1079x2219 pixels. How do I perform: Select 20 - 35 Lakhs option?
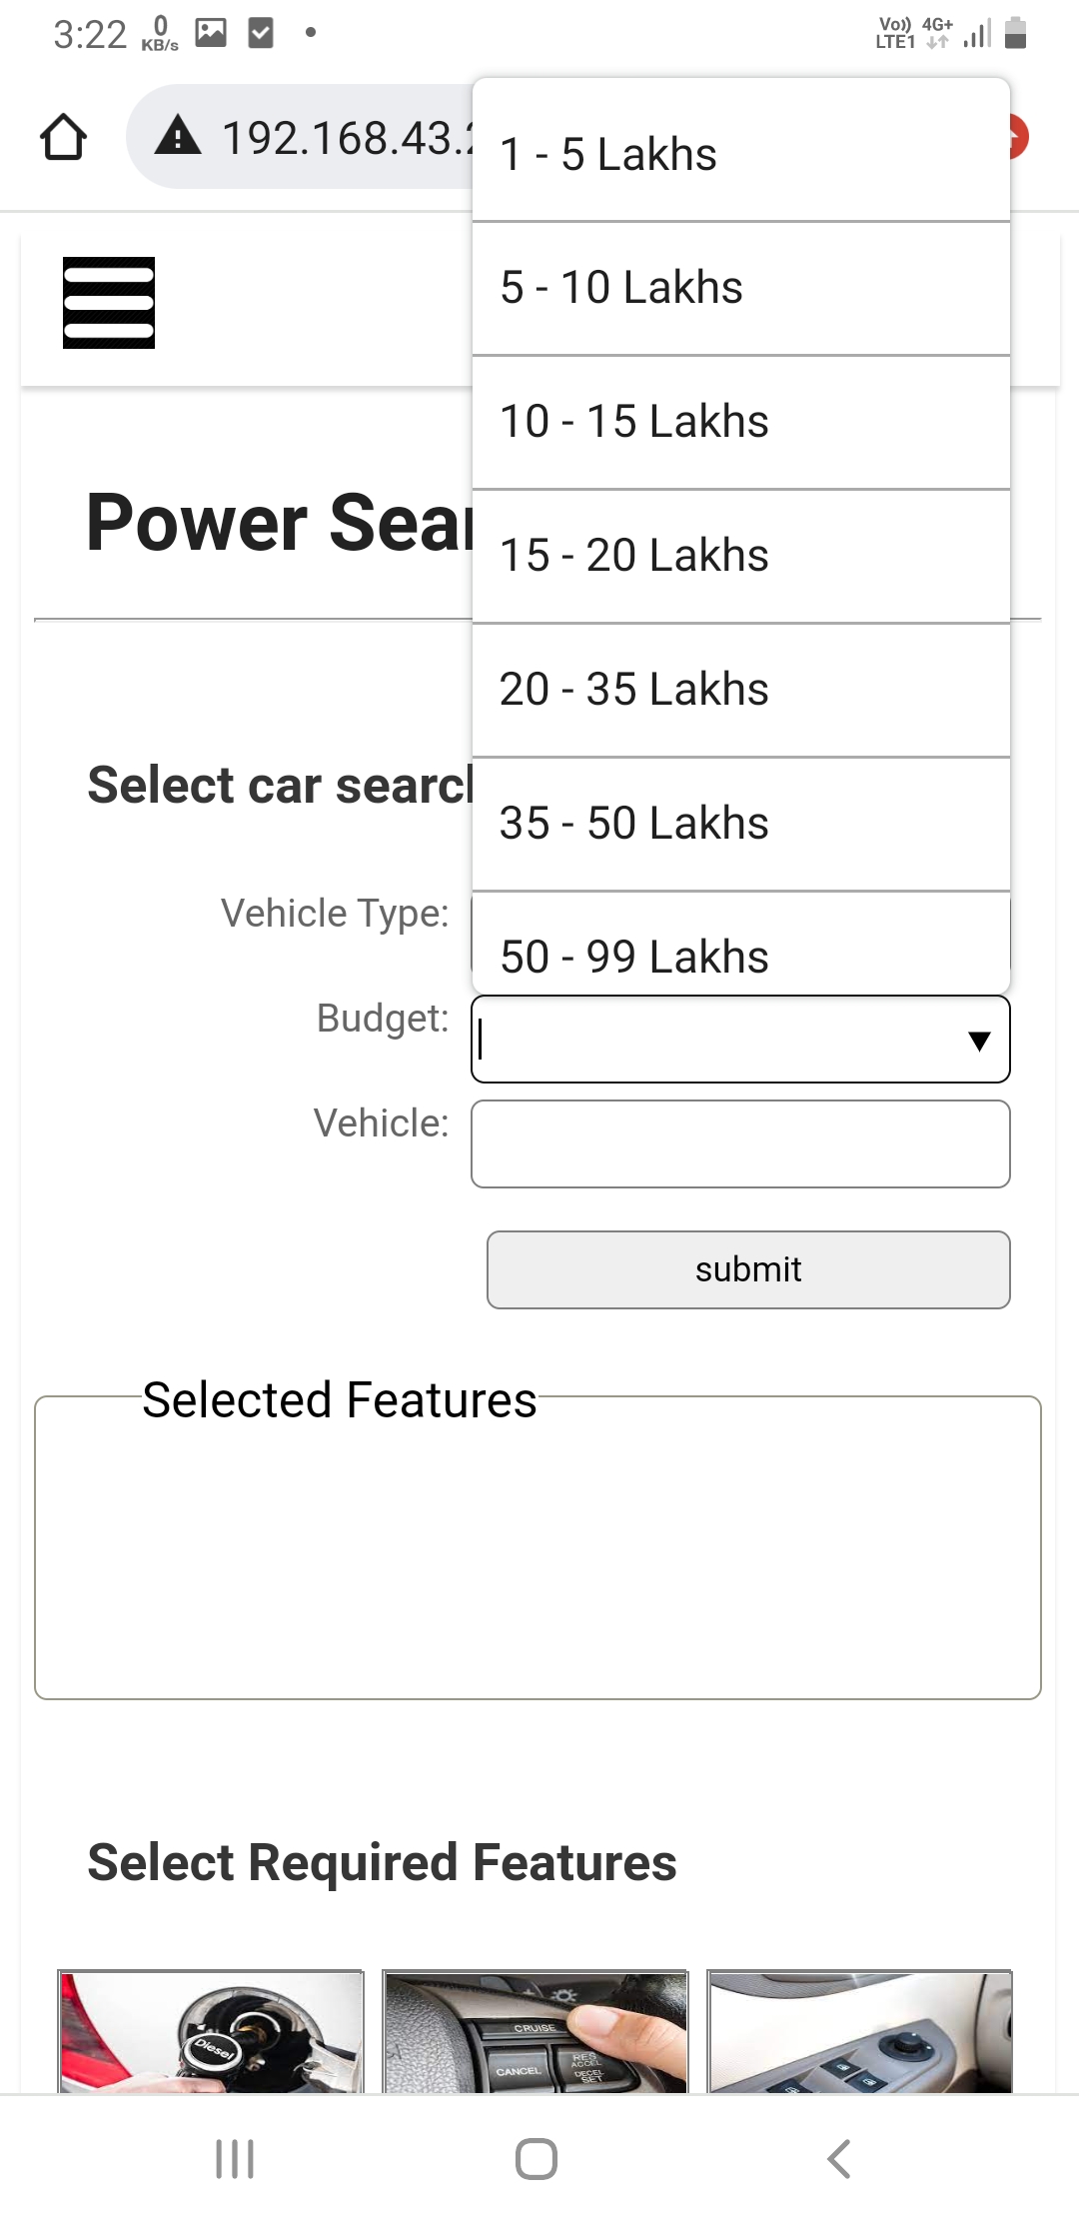pos(741,690)
